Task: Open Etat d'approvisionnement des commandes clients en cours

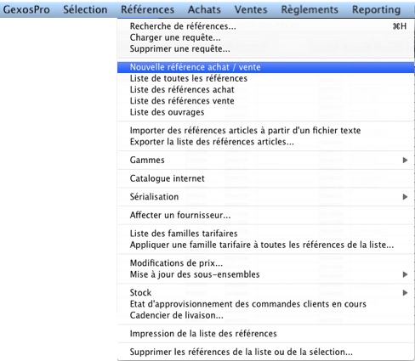Action: point(265,304)
